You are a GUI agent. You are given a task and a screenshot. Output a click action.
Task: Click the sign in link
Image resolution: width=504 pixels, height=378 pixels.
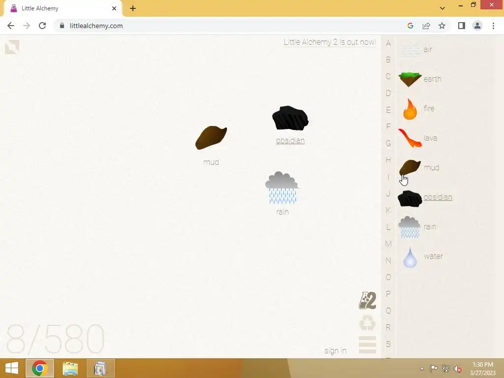point(335,350)
